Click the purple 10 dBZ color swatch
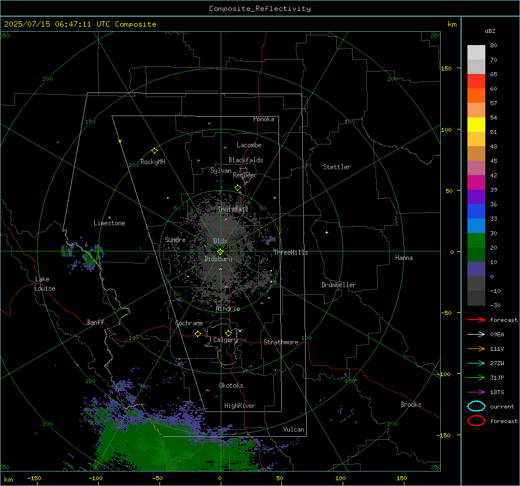 pyautogui.click(x=476, y=269)
